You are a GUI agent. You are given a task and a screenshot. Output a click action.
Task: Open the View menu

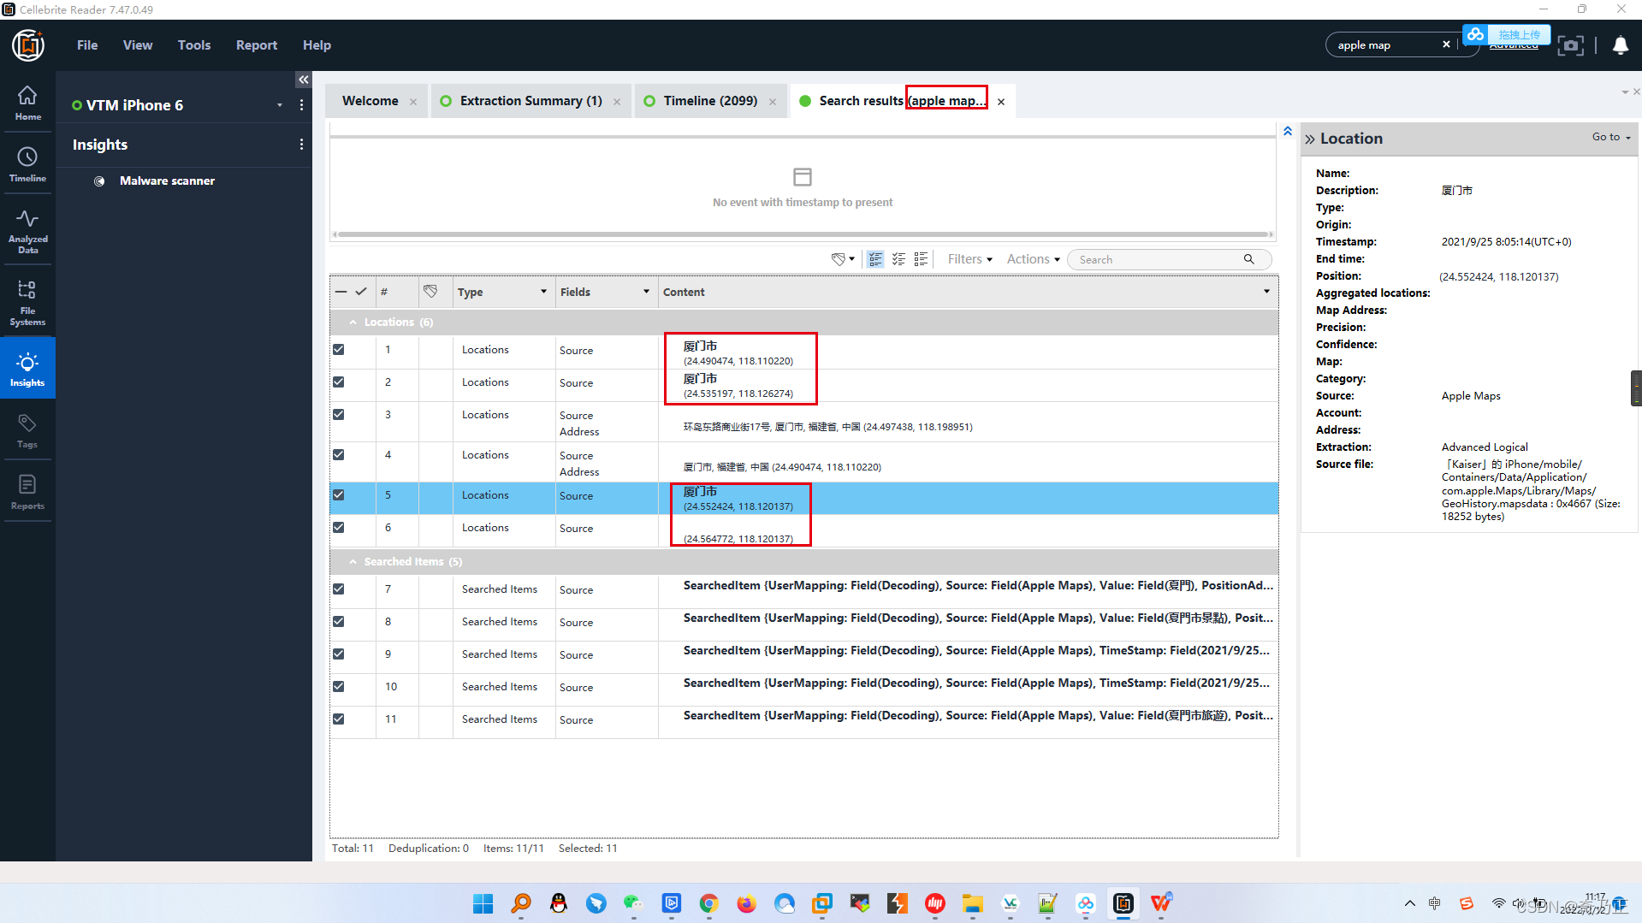point(138,45)
